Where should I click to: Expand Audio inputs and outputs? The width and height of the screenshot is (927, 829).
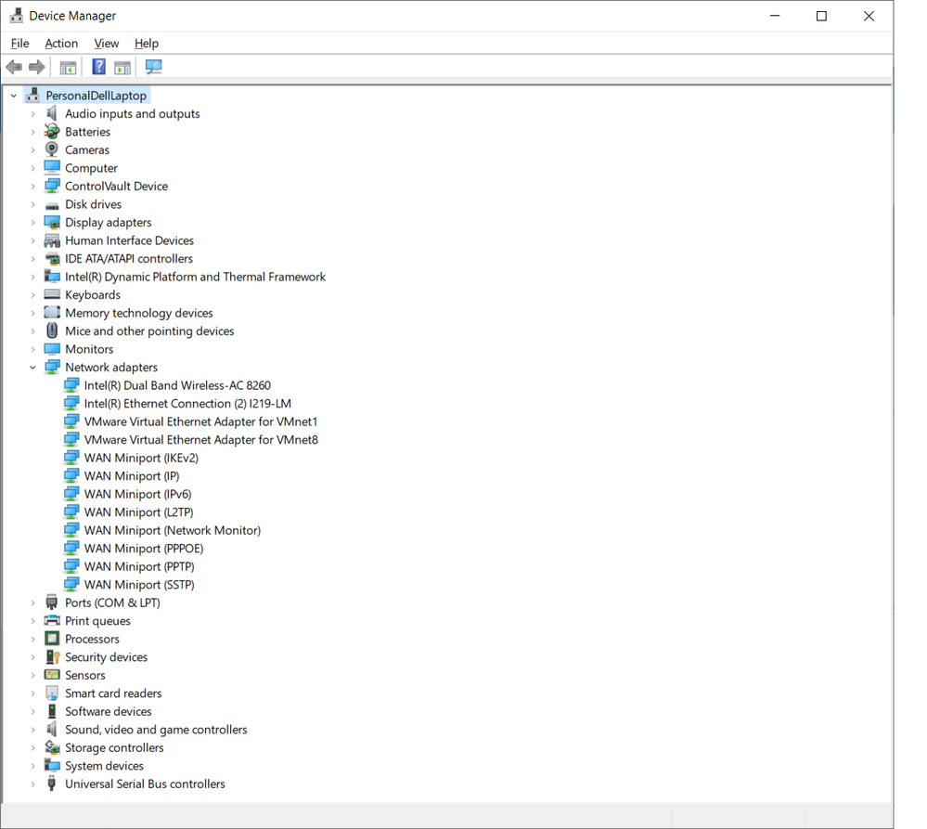click(x=33, y=113)
